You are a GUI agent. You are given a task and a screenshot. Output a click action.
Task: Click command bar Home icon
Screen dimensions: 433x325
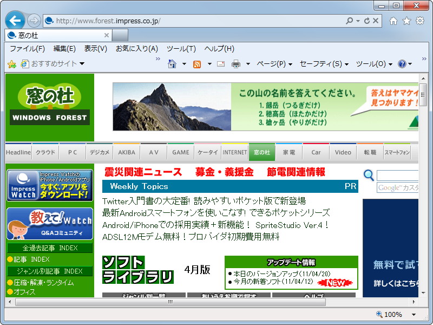tap(172, 64)
